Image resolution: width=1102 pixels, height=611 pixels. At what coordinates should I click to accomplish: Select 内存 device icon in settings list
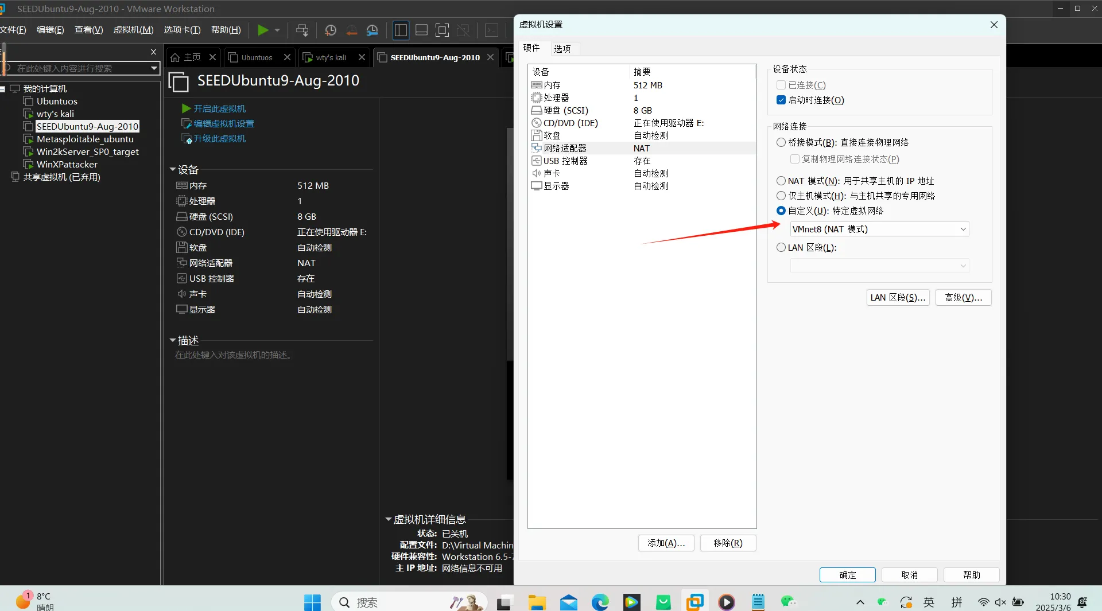(x=537, y=85)
